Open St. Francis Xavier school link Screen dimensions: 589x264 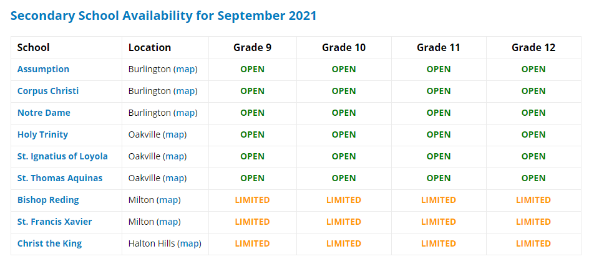tap(54, 222)
